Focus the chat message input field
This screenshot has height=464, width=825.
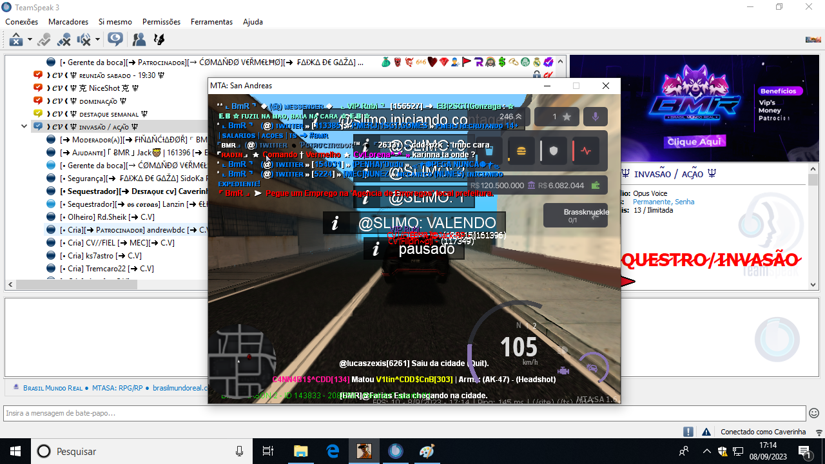coord(405,413)
